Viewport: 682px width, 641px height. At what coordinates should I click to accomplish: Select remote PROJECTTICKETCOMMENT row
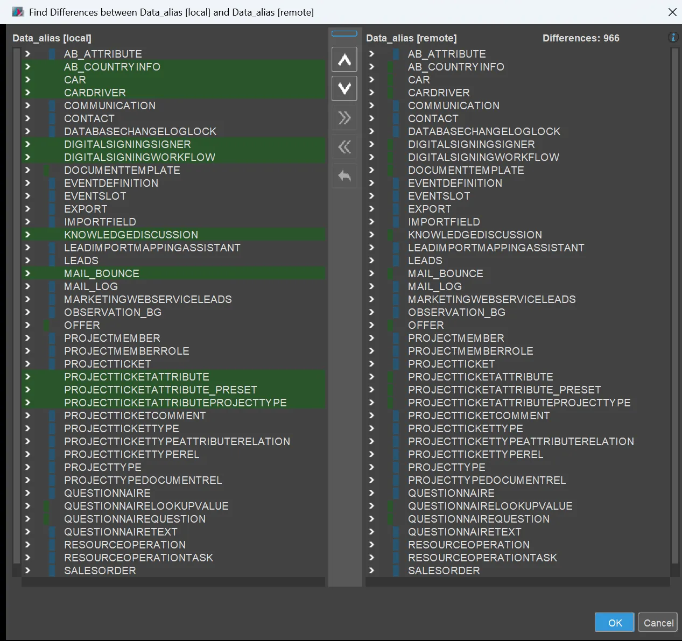click(x=518, y=415)
